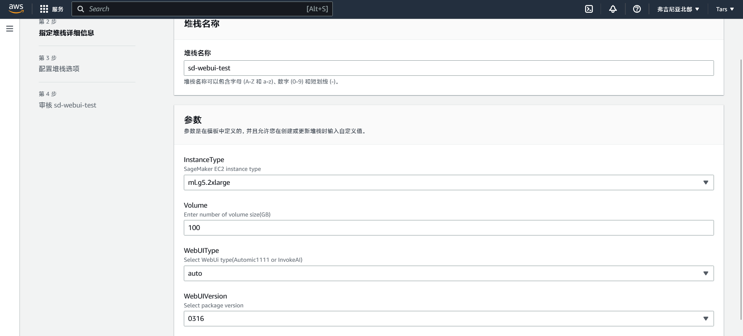743x336 pixels.
Task: Open the notifications bell
Action: (613, 9)
